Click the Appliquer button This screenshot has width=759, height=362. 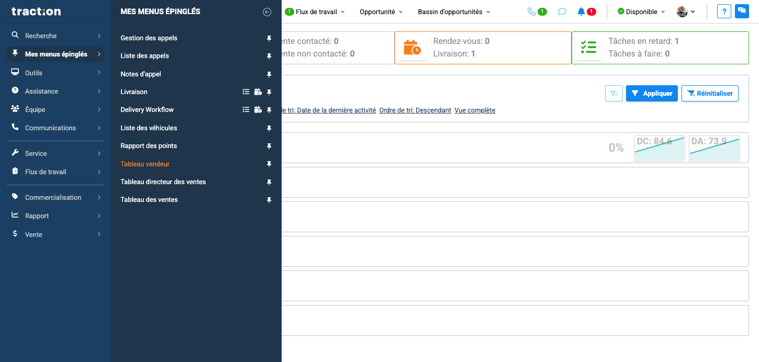652,94
